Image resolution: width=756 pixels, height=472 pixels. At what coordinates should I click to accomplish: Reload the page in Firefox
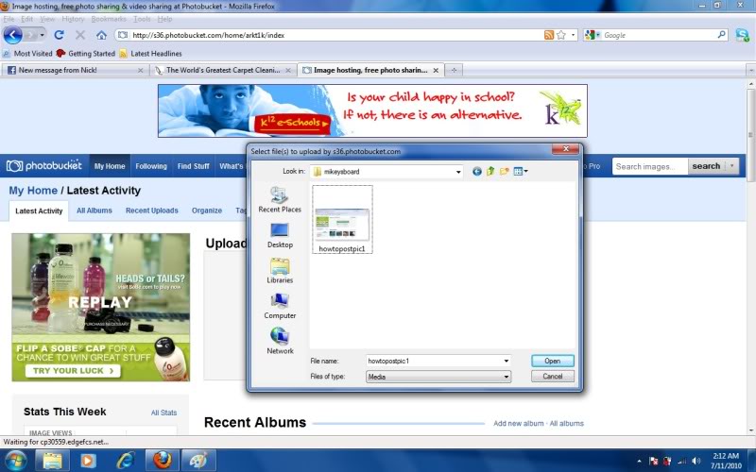coord(59,35)
